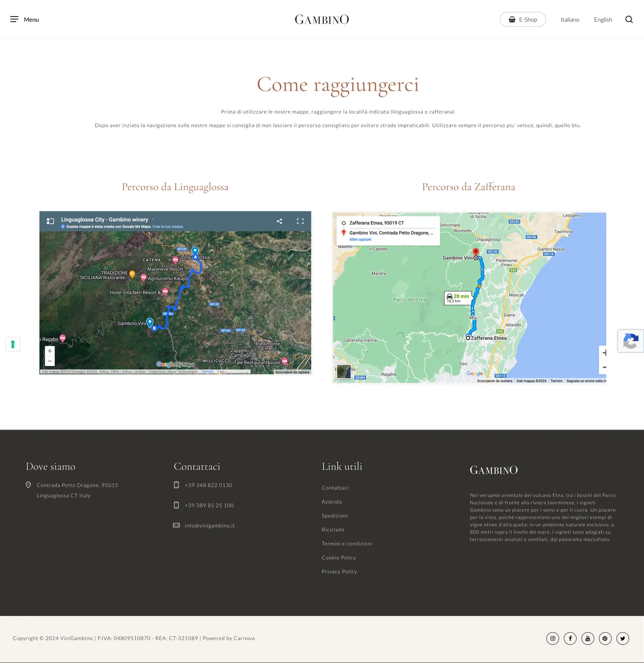The image size is (644, 663).
Task: Click the Tradizione Siciliana restaurant pin
Action: click(x=132, y=275)
